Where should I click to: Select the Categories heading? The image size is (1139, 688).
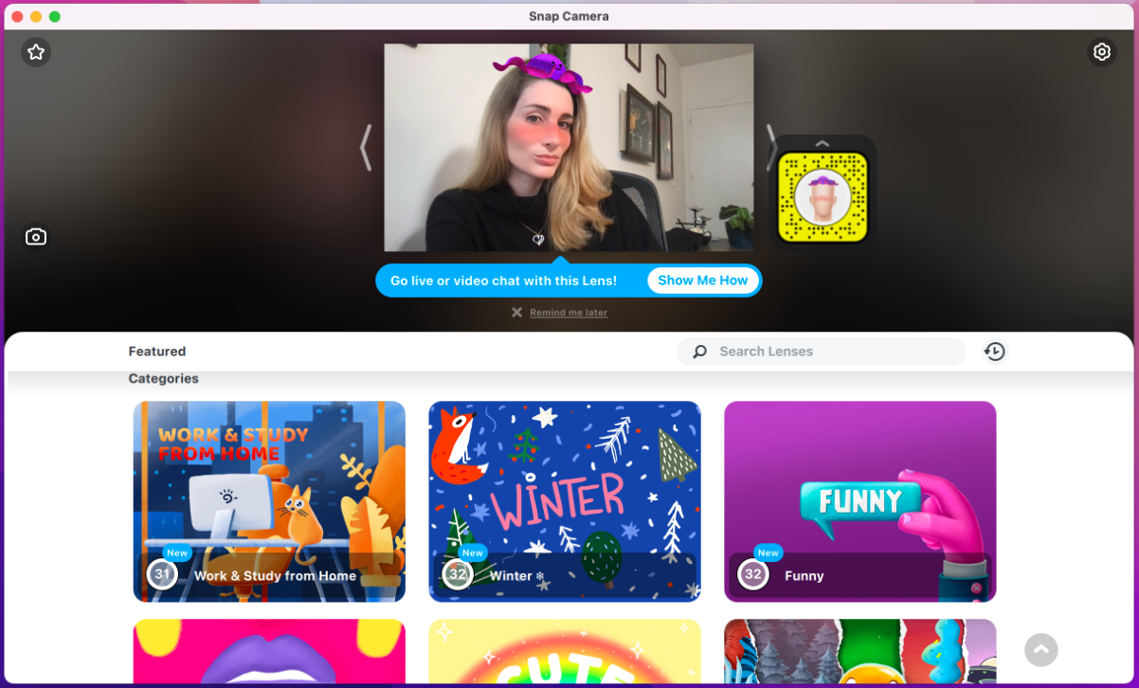click(163, 378)
